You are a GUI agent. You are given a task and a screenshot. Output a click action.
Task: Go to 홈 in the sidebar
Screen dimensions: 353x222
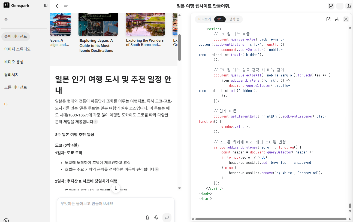click(6, 20)
